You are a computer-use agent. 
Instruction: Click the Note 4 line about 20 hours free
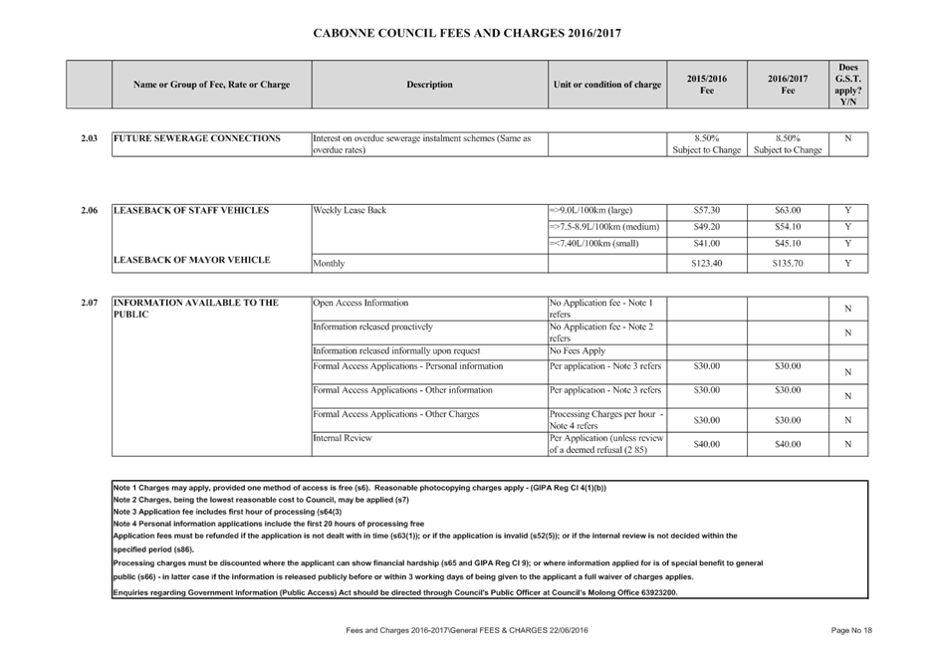pyautogui.click(x=269, y=524)
